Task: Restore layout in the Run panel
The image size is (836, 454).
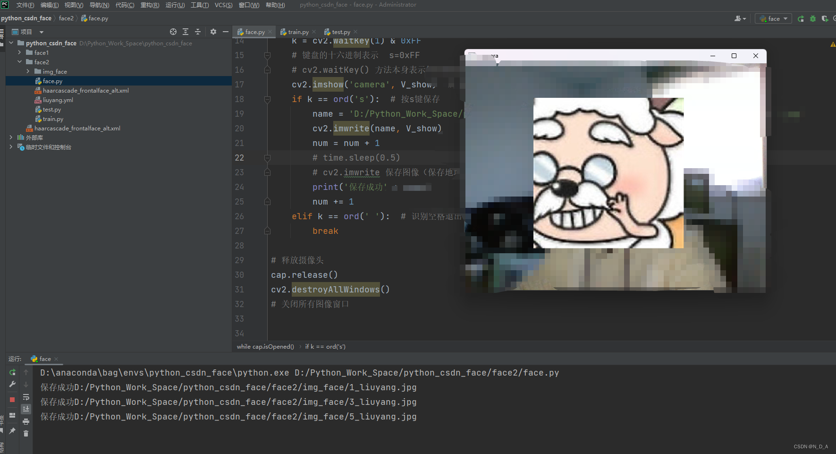Action: pos(12,415)
